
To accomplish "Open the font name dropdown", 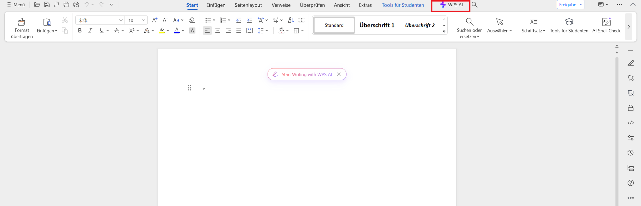I will (121, 20).
